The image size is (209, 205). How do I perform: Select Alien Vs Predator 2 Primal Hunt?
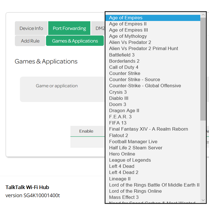(153, 48)
